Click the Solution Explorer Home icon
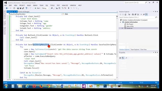This screenshot has width=162, height=91. coord(126,14)
